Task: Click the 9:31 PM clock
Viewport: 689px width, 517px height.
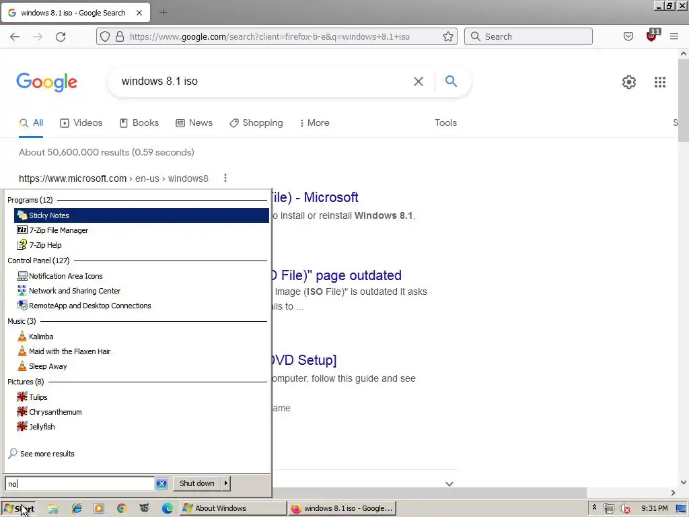Action: click(654, 508)
